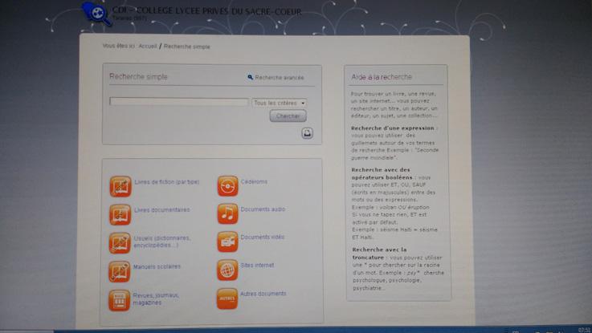Expand the Tous les critères dropdown
Screen dimensions: 592x333
[x=280, y=103]
